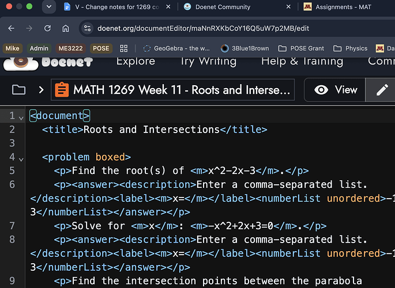Click the address bar URL field
This screenshot has width=395, height=288.
[203, 28]
